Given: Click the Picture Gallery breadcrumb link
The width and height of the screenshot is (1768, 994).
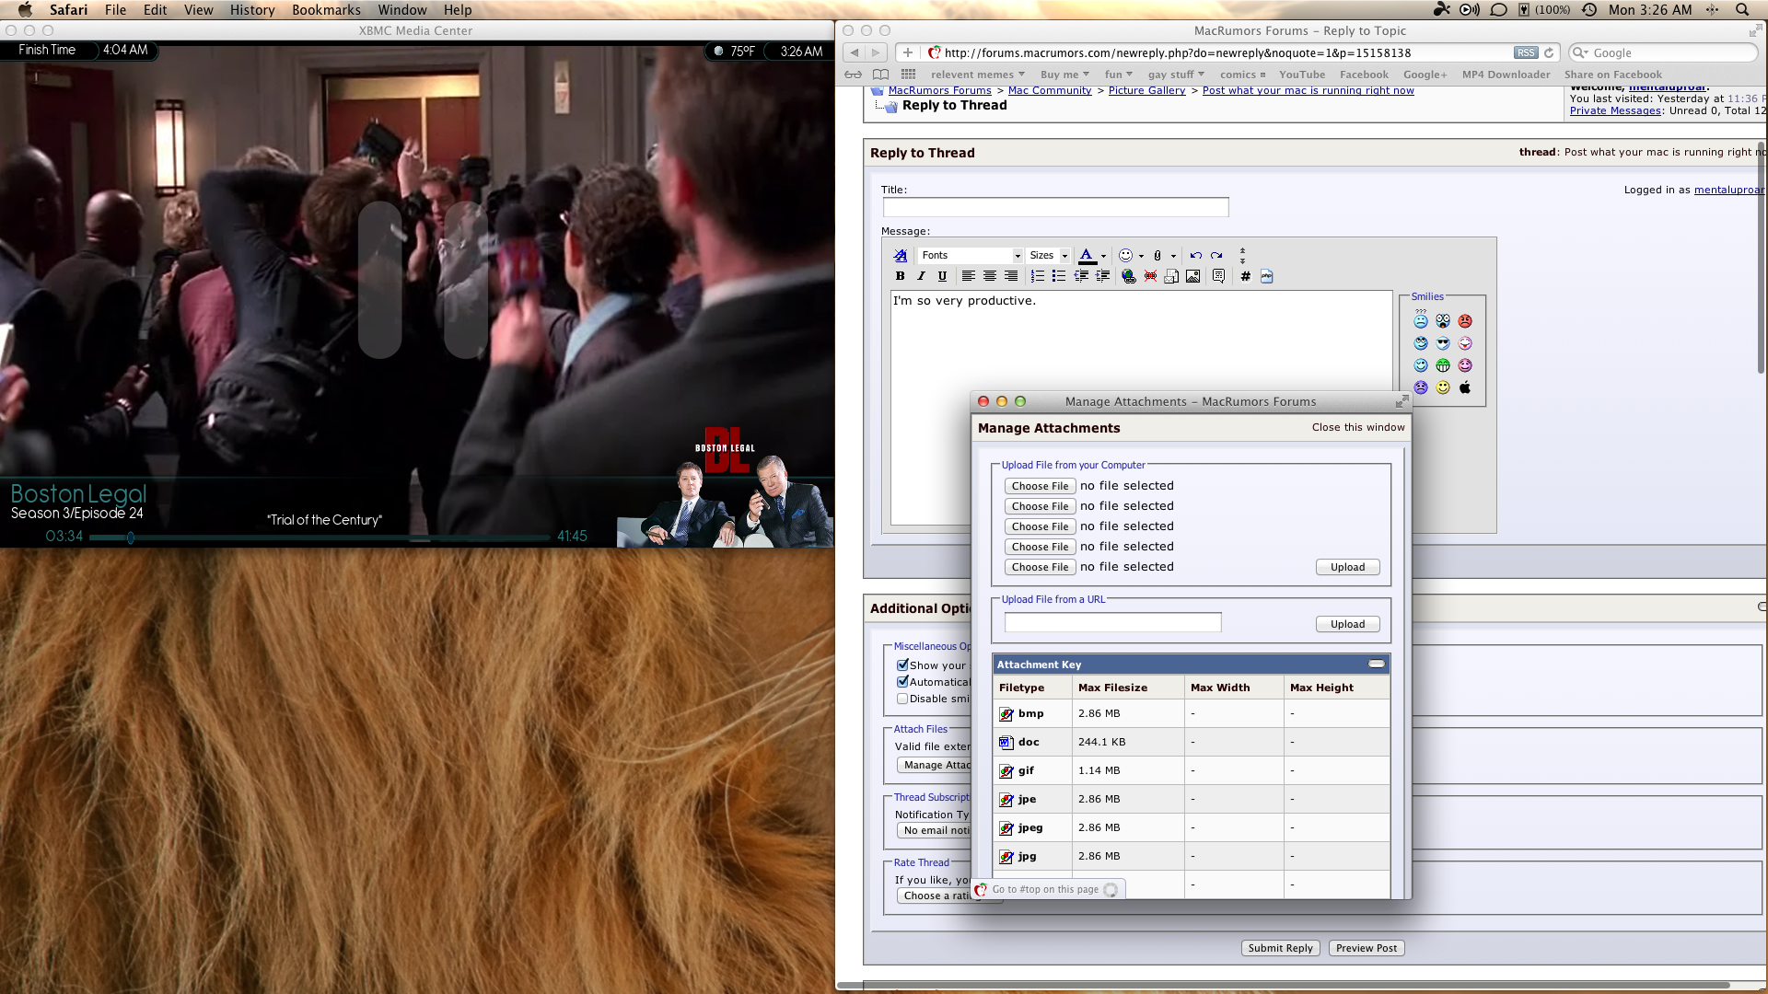Looking at the screenshot, I should [x=1146, y=90].
